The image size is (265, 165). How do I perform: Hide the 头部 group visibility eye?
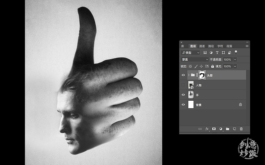(184, 75)
